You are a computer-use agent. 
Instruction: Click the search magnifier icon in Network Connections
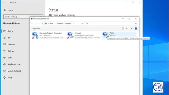(136, 23)
